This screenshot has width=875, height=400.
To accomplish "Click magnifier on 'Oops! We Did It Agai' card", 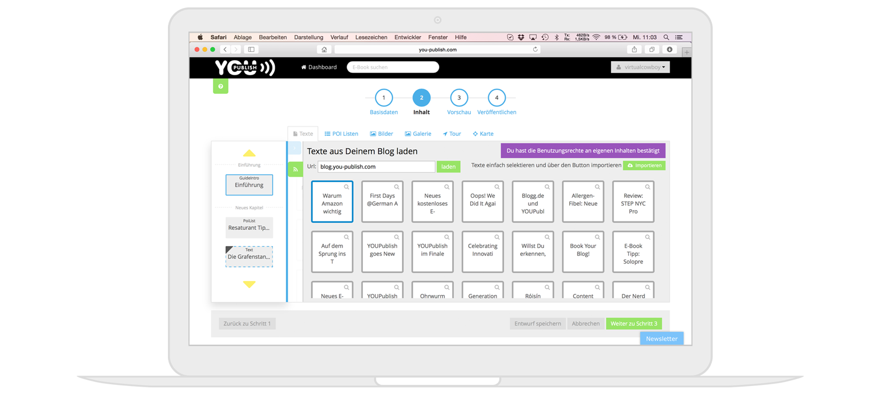I will coord(497,187).
